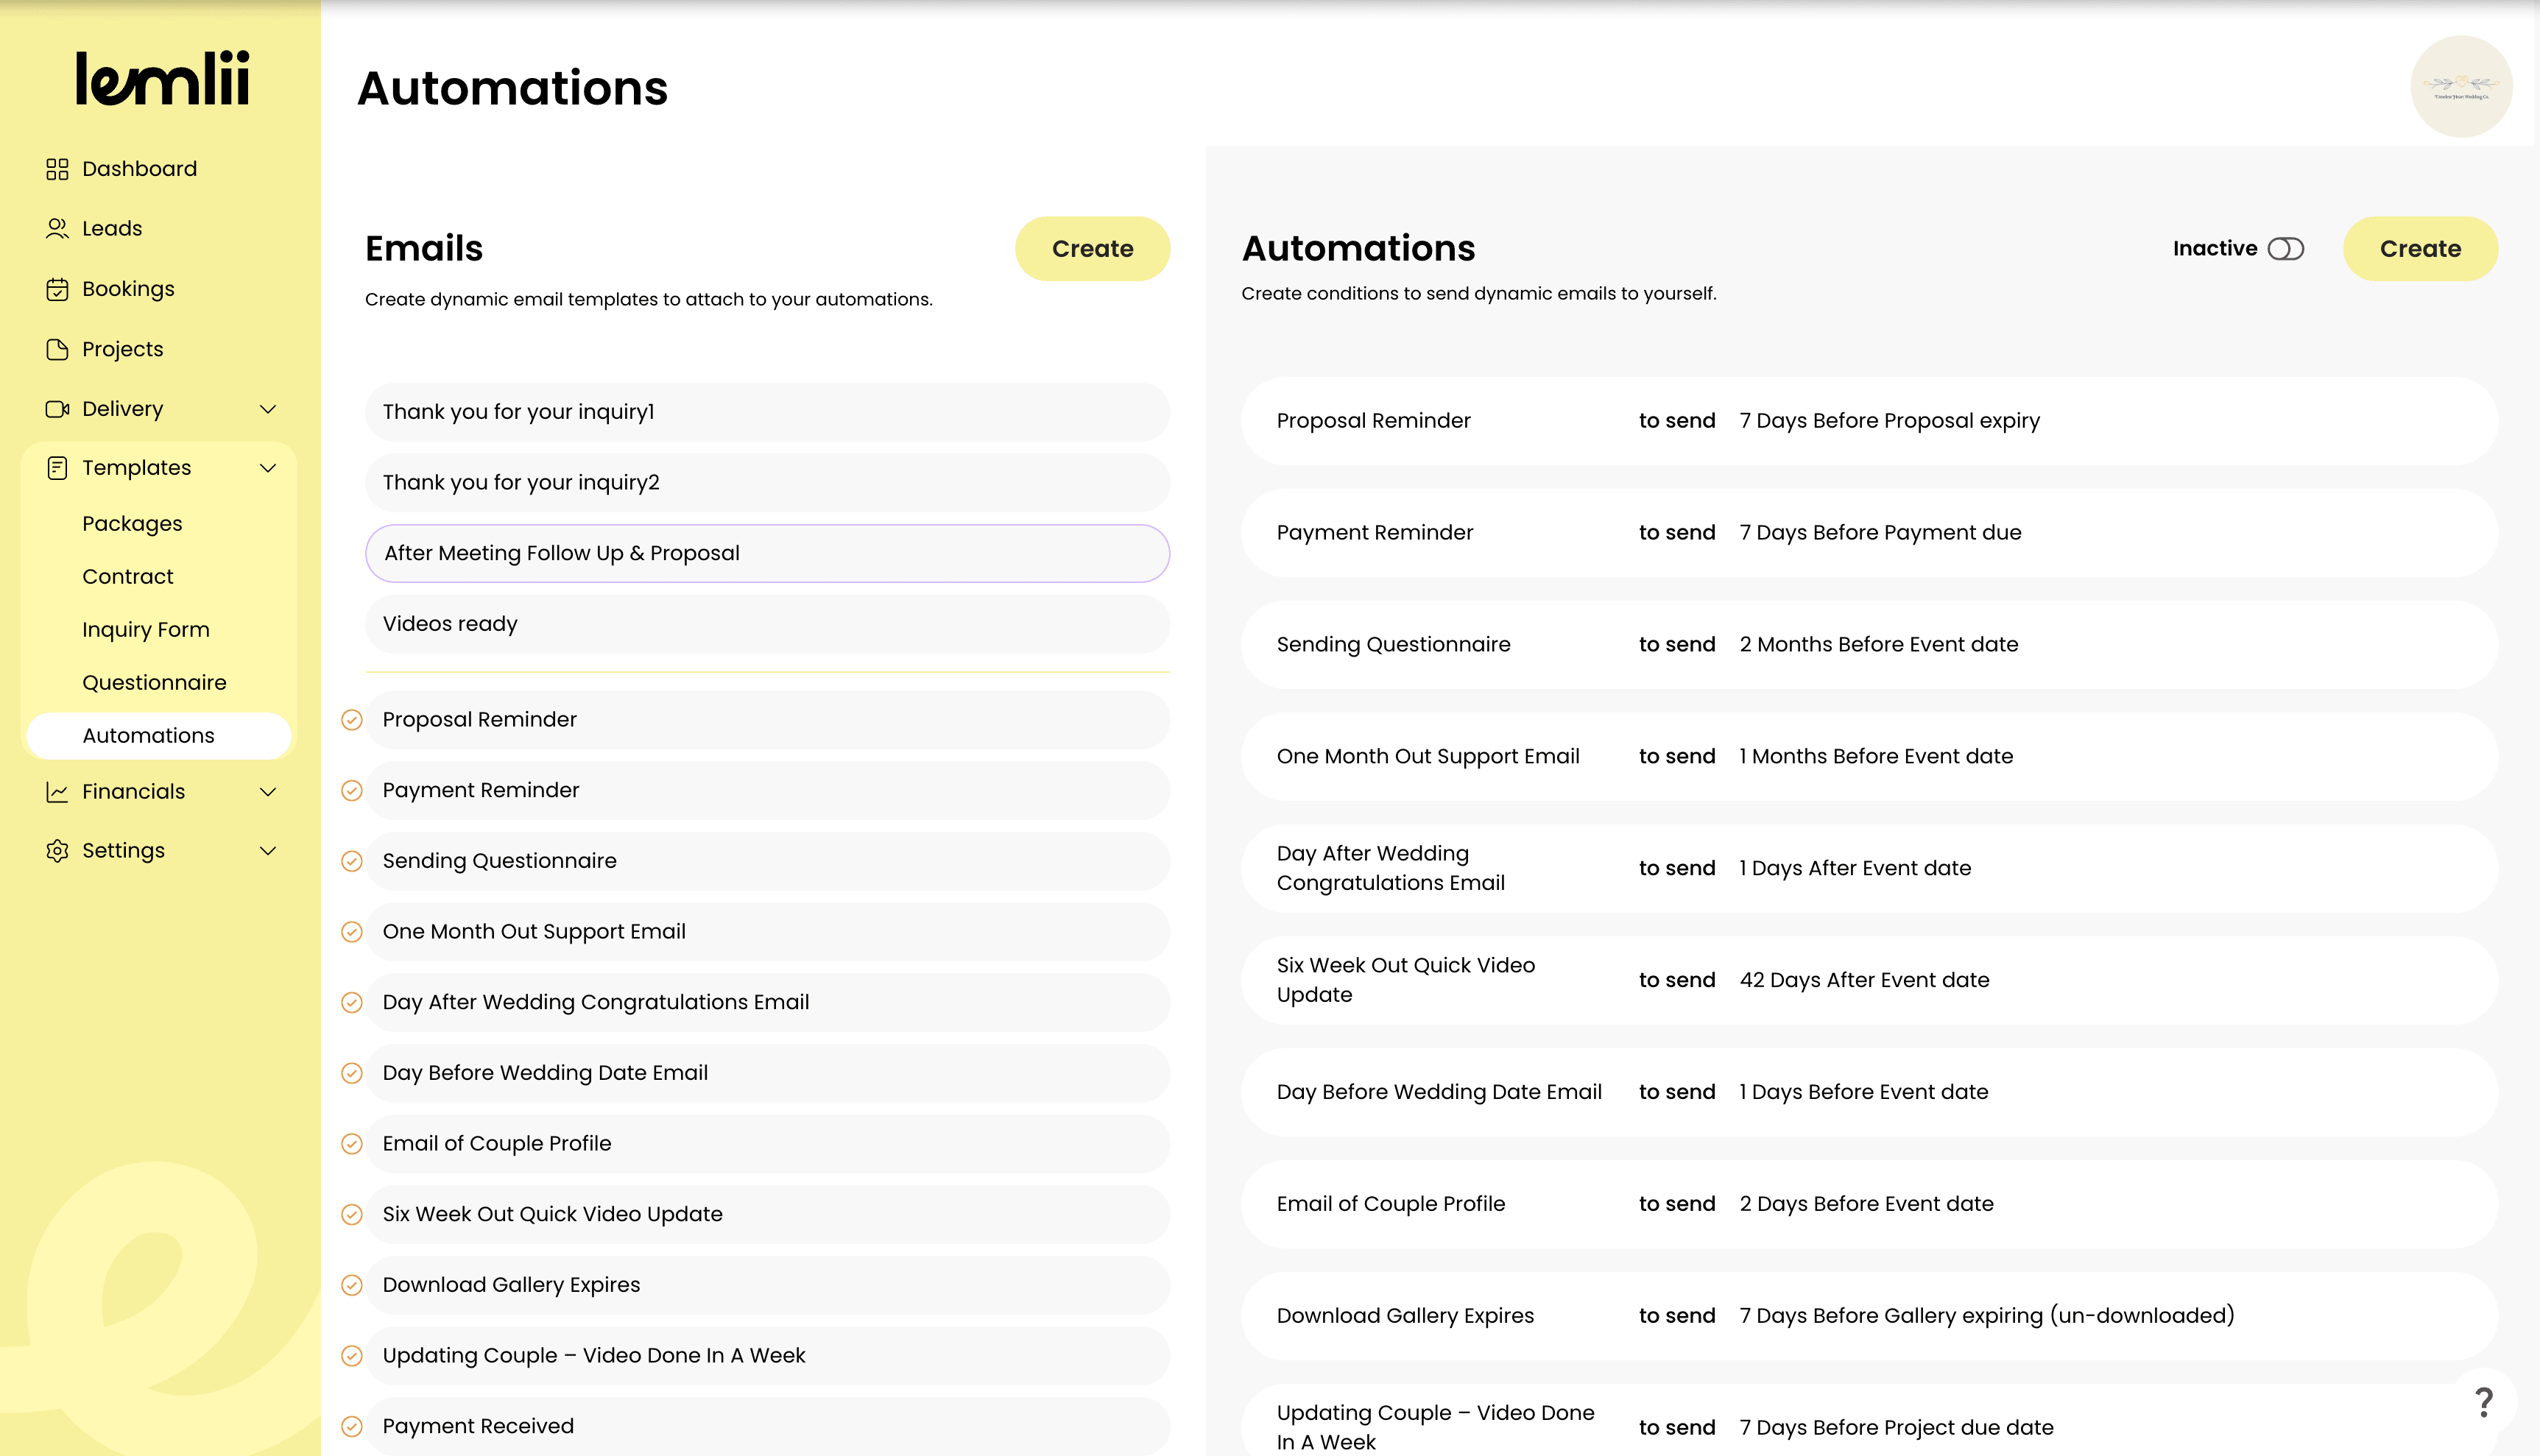Image resolution: width=2540 pixels, height=1456 pixels.
Task: Open the help question mark icon
Action: [x=2484, y=1402]
